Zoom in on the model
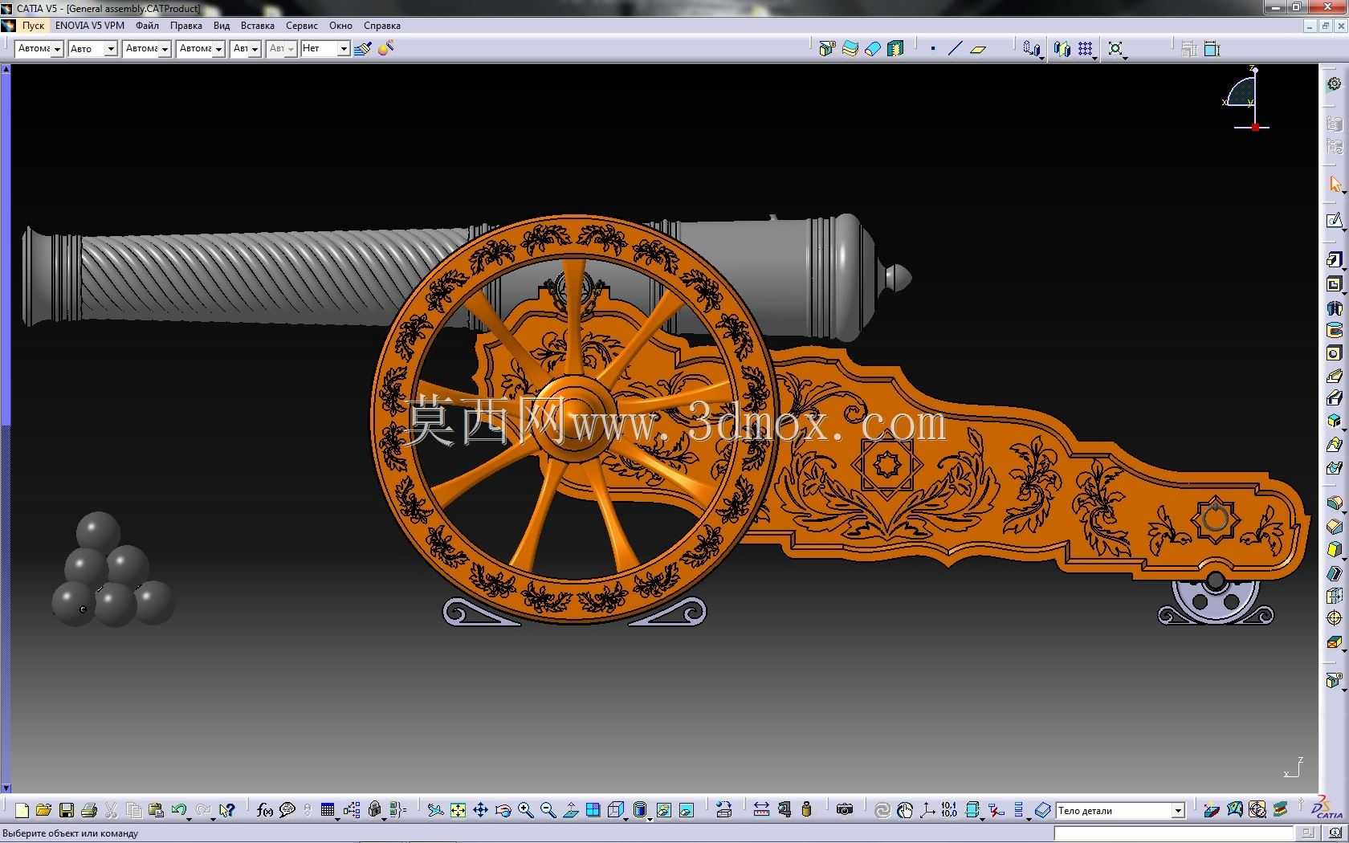 coord(525,810)
